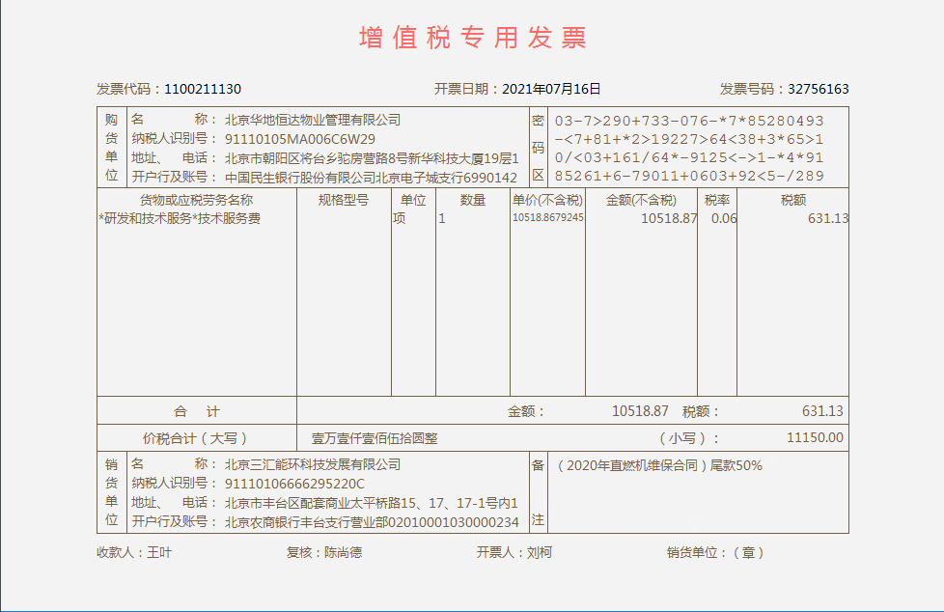Click the invoice date 2021年07月16日

click(551, 89)
